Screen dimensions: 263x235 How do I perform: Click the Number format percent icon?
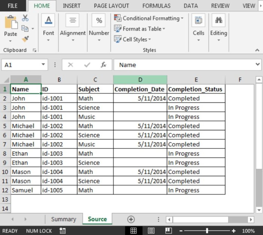(x=99, y=20)
